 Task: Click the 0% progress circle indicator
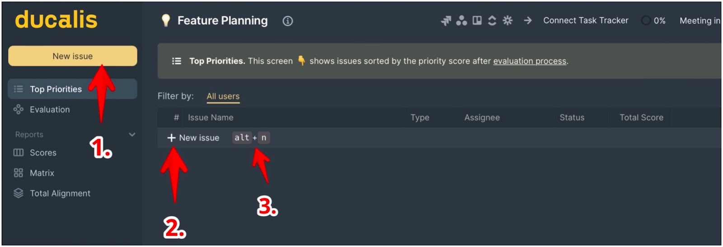point(646,20)
